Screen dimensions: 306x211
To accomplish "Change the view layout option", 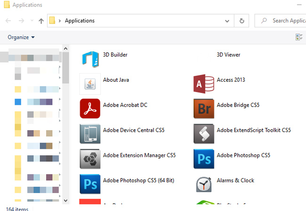I will [298, 37].
